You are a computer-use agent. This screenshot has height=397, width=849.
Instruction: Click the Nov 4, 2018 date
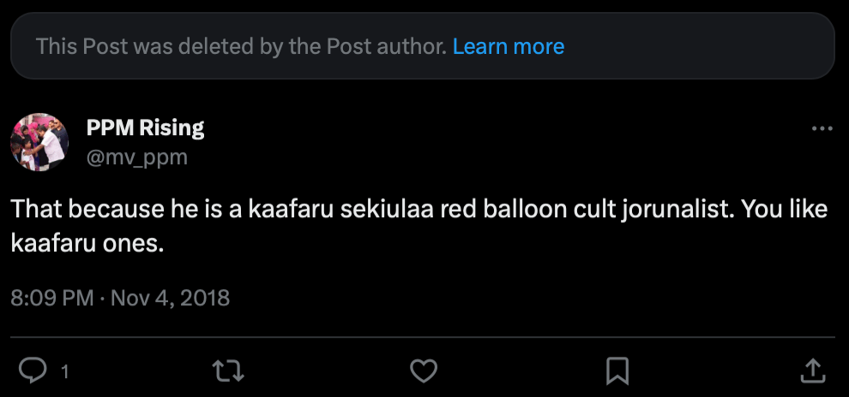pos(170,298)
